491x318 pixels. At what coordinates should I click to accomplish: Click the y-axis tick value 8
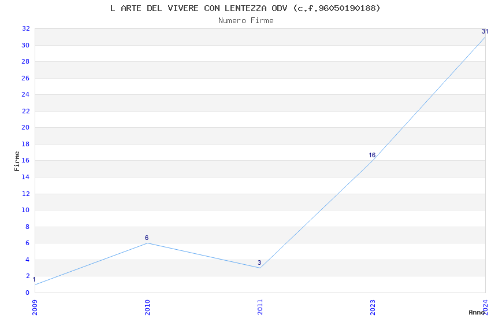[28, 227]
